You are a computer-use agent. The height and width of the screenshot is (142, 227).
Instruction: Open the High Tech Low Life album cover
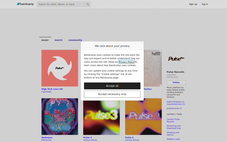click(60, 68)
